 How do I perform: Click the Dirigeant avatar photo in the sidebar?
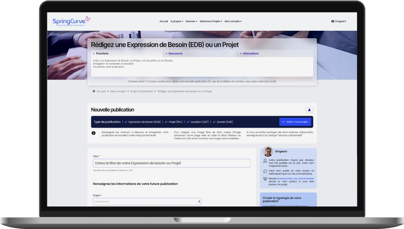tap(268, 152)
